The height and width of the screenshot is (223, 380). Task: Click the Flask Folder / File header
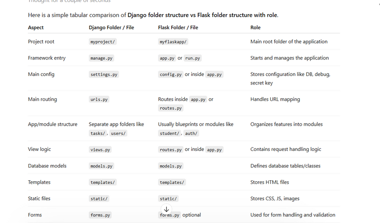coord(178,28)
